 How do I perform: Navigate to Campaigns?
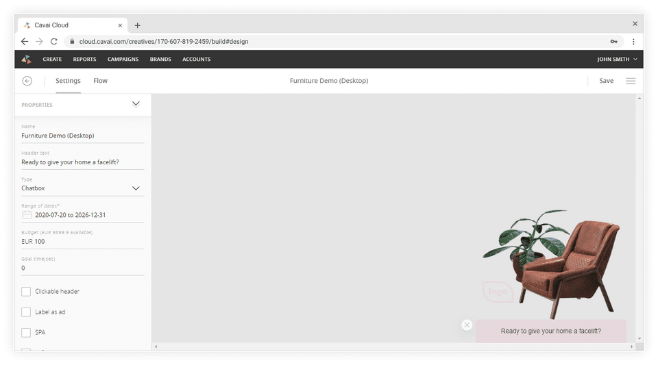[123, 60]
